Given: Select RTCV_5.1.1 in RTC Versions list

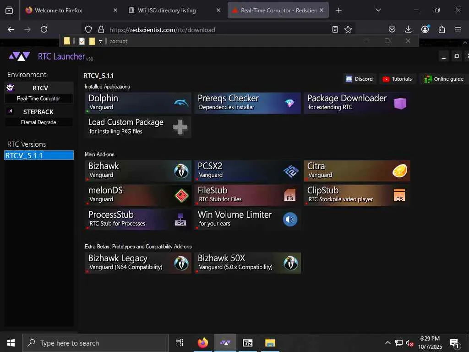Looking at the screenshot, I should [39, 155].
